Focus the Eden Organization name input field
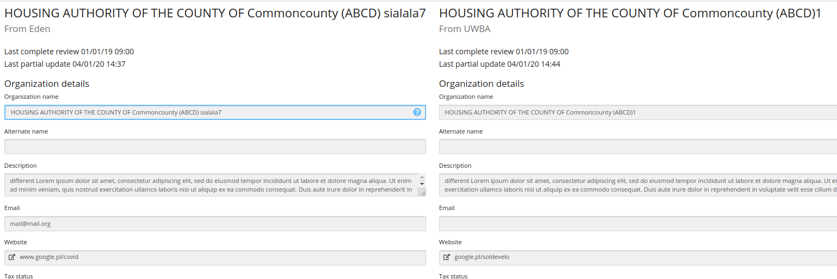 point(215,112)
